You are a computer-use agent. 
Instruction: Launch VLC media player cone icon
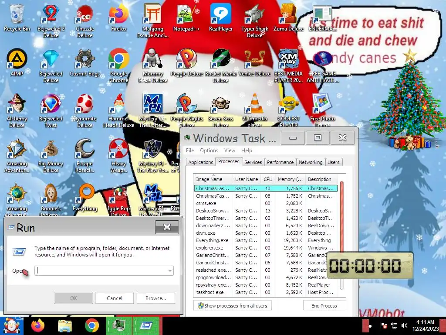(254, 110)
